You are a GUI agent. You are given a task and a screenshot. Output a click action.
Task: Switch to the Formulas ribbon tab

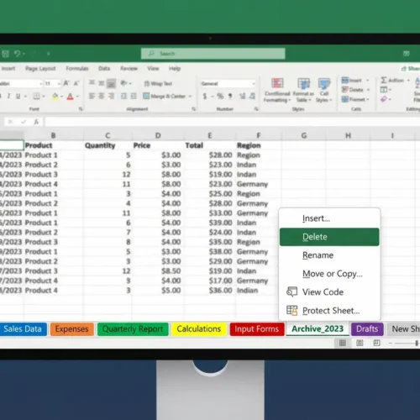pyautogui.click(x=77, y=68)
